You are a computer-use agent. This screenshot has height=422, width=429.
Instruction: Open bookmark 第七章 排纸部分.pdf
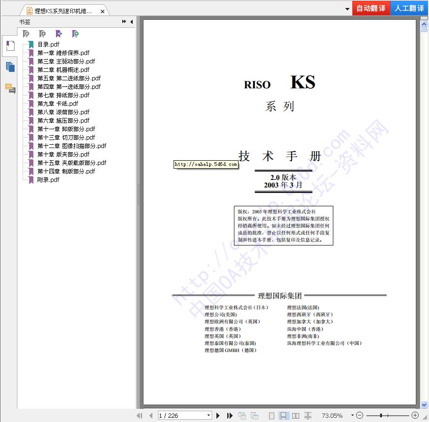click(63, 95)
